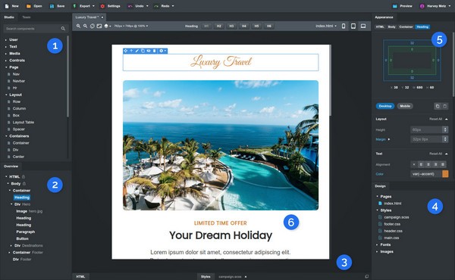Switch to the Team tab
Image resolution: width=455 pixels, height=280 pixels.
pyautogui.click(x=27, y=17)
